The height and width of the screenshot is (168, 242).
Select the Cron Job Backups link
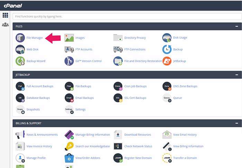pos(136,86)
